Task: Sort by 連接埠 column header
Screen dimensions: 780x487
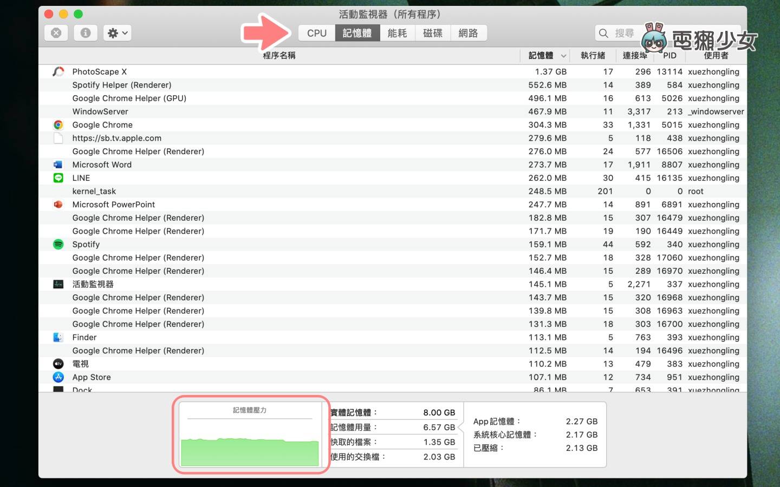Action: coord(635,55)
